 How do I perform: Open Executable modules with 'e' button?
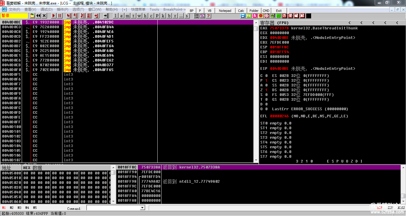121,16
